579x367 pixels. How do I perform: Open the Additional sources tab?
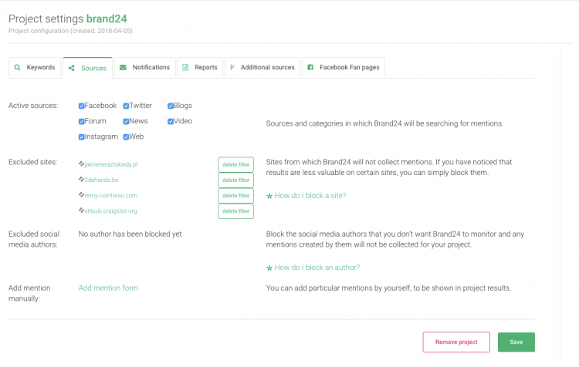click(262, 68)
